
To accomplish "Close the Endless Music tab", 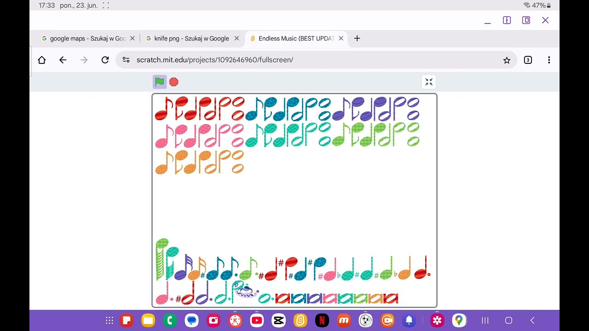I will [341, 39].
